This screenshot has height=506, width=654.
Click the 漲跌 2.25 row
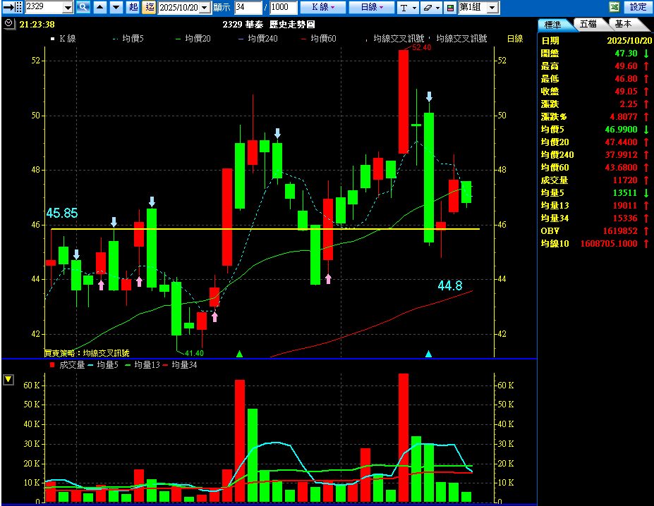595,104
